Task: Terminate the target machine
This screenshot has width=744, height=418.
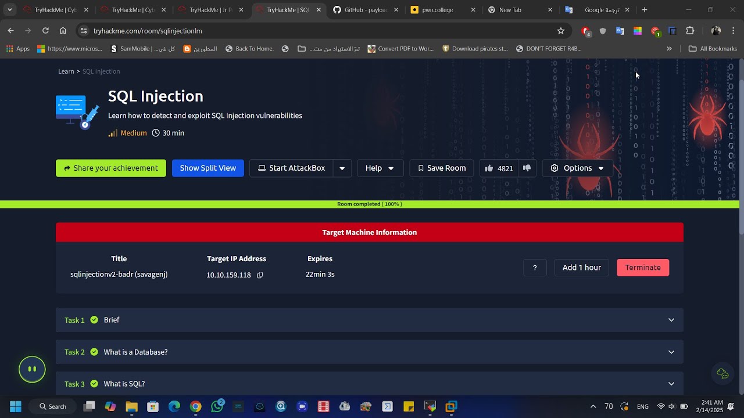Action: [x=643, y=268]
